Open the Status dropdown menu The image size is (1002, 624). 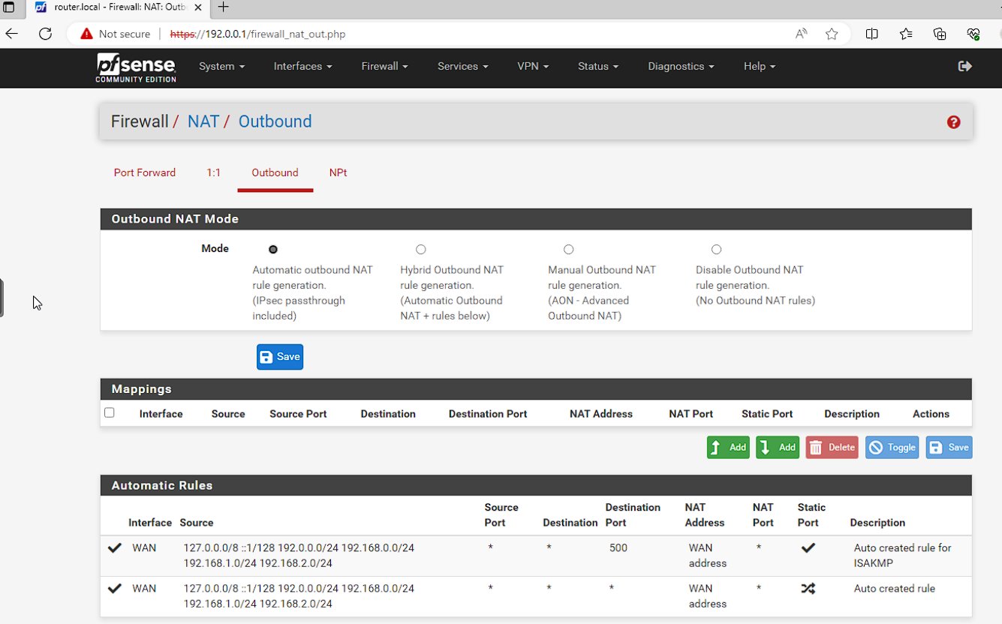tap(598, 66)
